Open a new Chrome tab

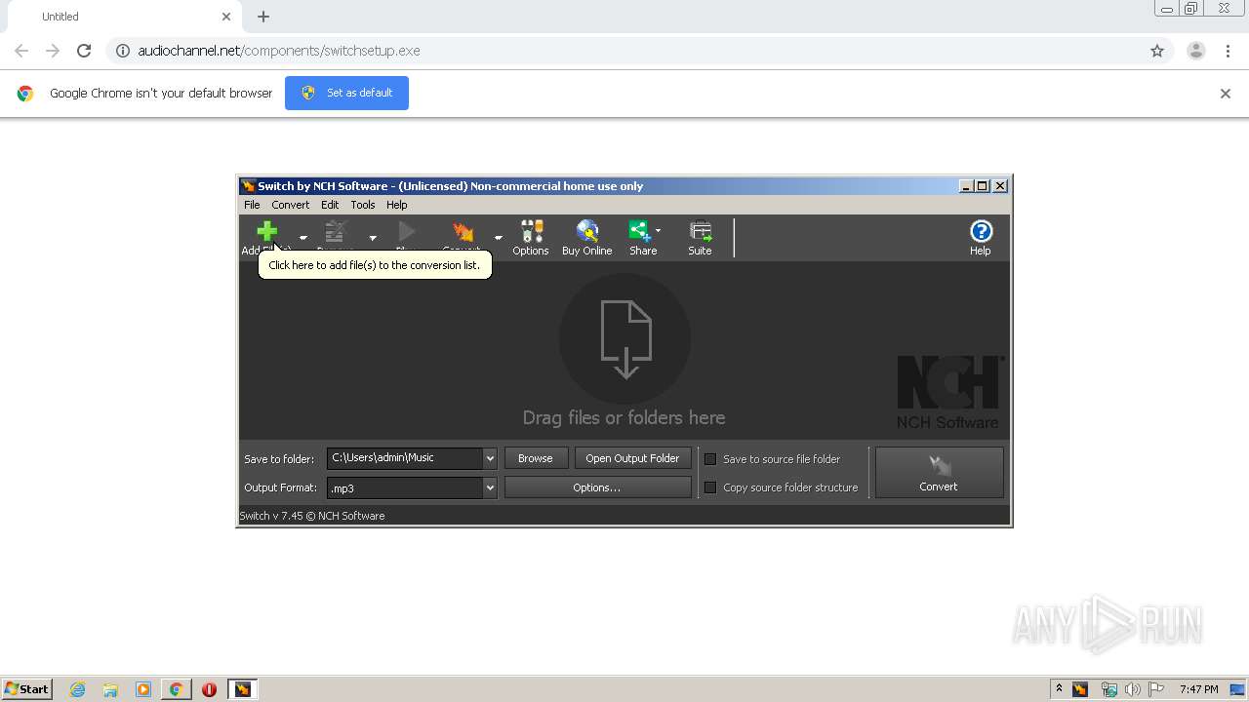(263, 17)
